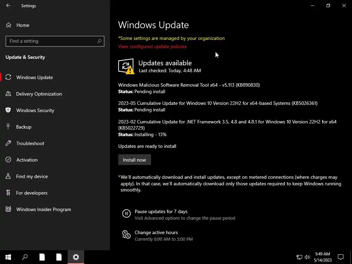Image resolution: width=352 pixels, height=264 pixels.
Task: Click the Last checked: Today, 4:48 AM text
Action: pos(170,71)
